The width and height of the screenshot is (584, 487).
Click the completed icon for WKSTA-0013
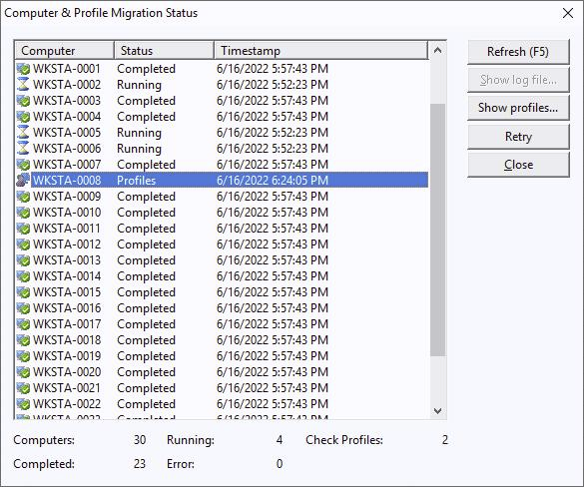pyautogui.click(x=23, y=260)
